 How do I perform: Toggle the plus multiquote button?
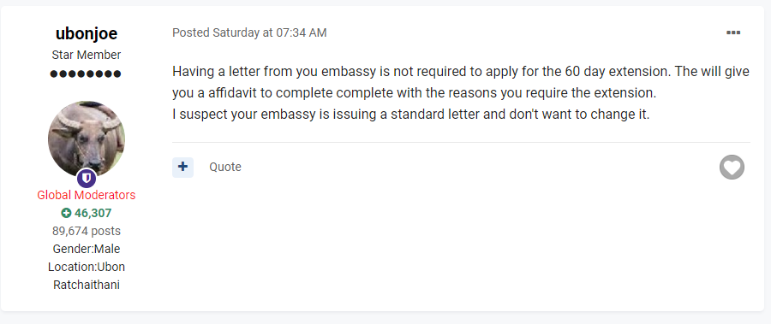point(183,167)
